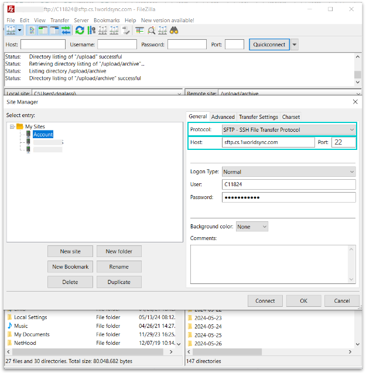Open the Transfer menu

(x=60, y=20)
